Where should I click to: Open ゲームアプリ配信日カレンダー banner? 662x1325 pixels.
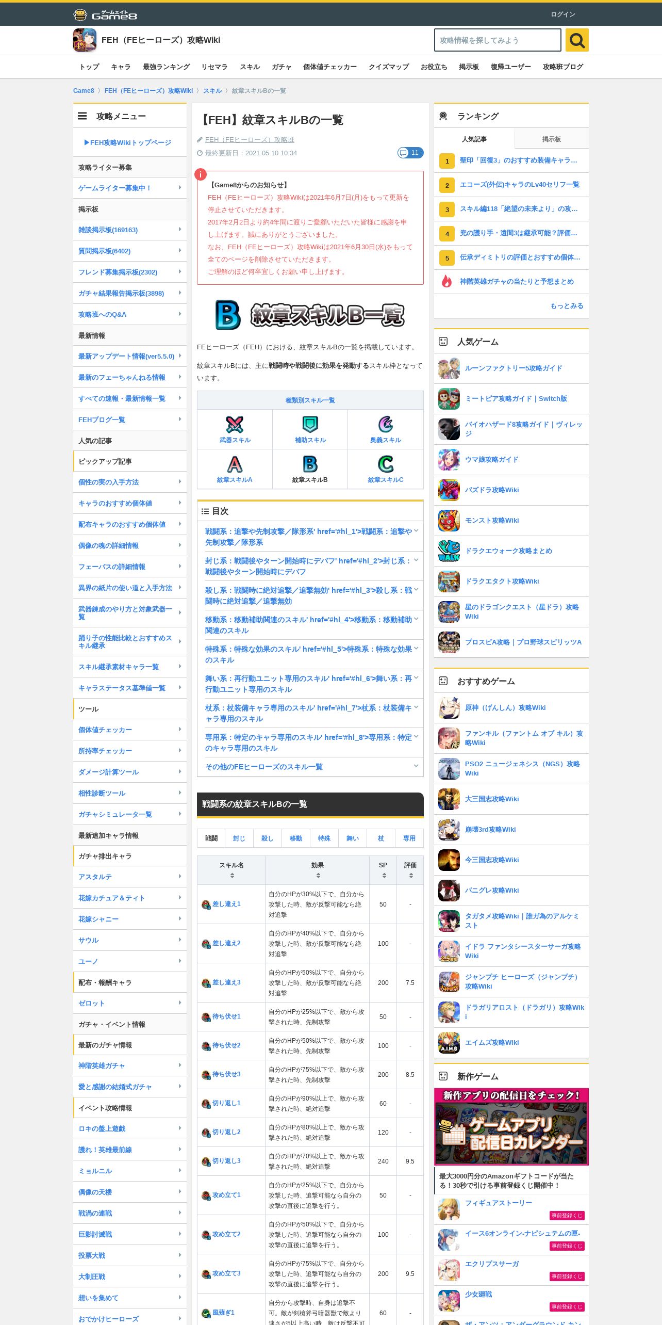(x=511, y=1127)
